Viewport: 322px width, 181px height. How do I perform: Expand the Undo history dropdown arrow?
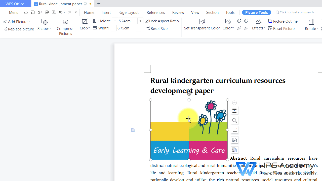64,12
